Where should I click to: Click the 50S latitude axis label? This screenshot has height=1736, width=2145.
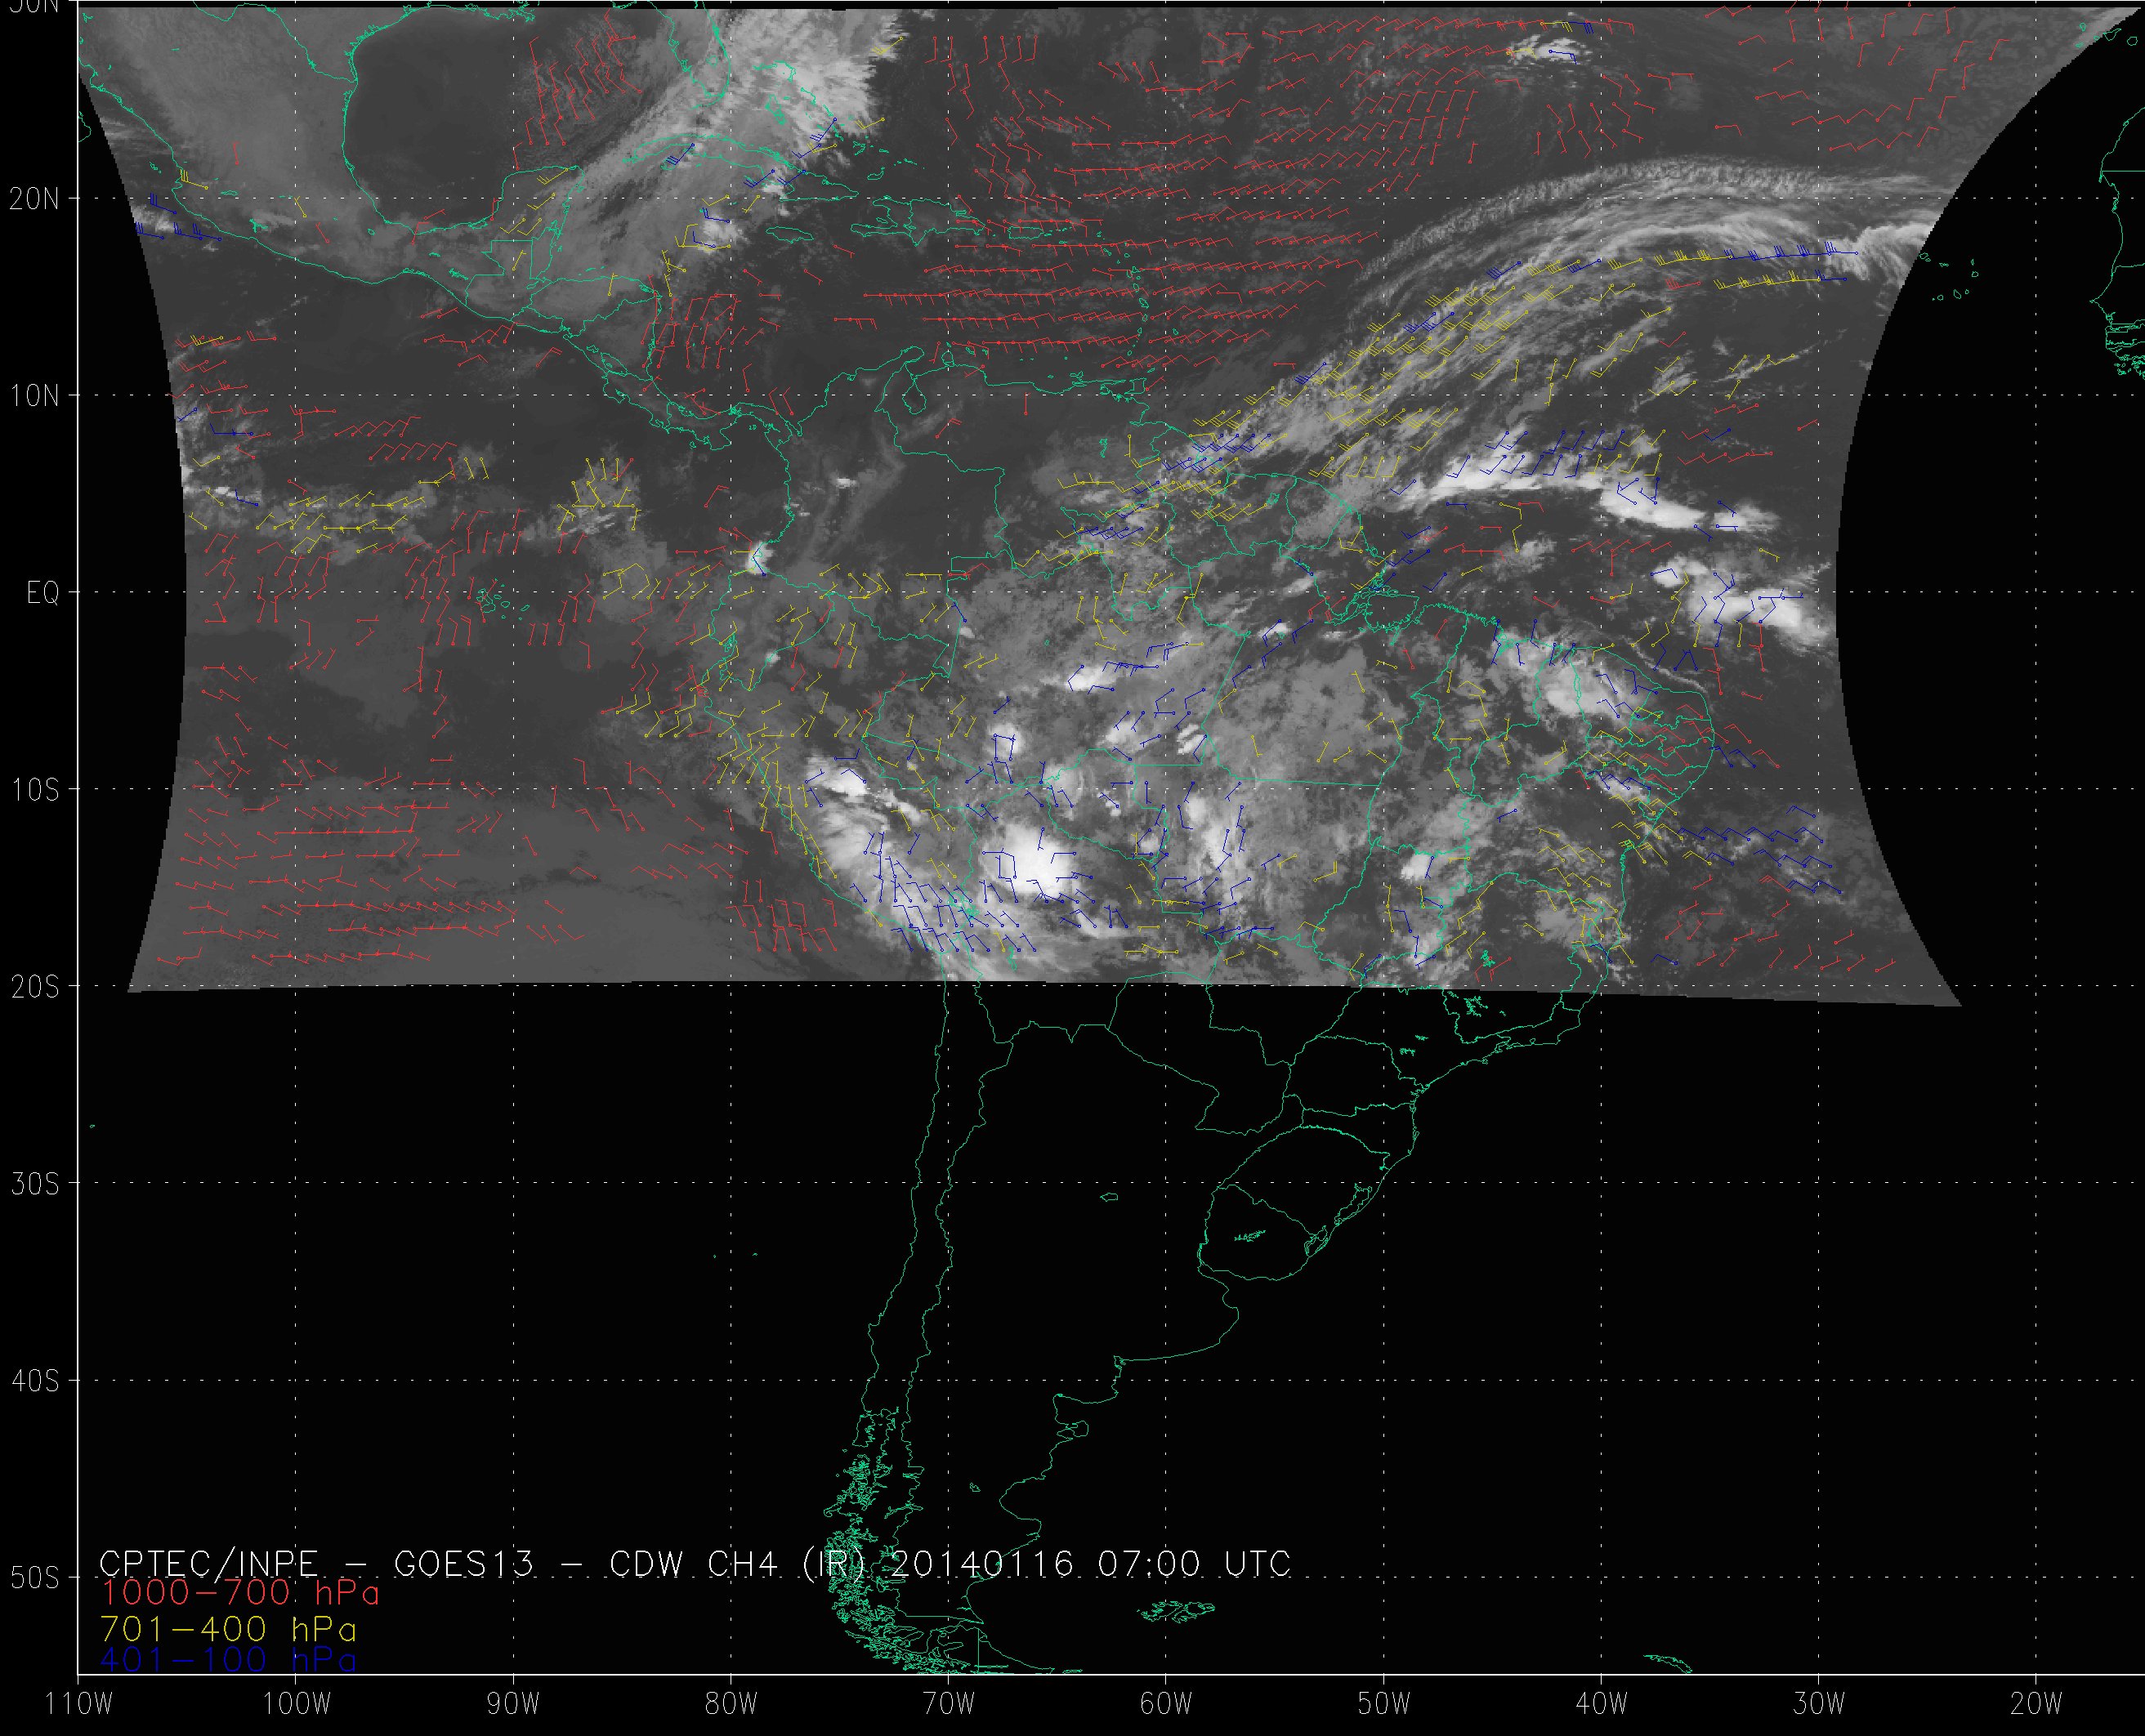tap(34, 1578)
